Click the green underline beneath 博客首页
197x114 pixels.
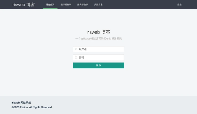[50, 9]
